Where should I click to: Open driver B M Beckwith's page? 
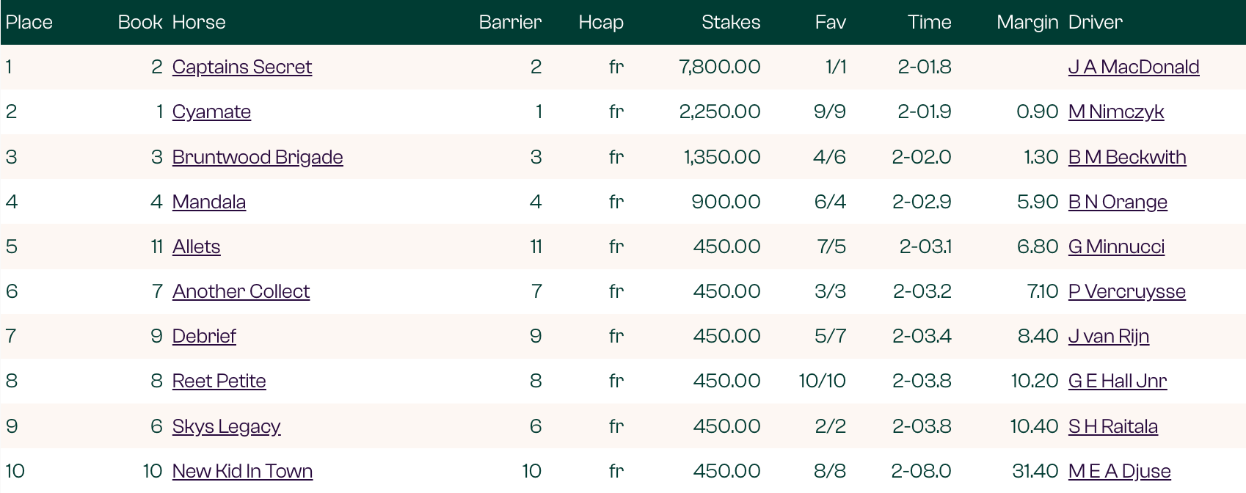coord(1126,157)
